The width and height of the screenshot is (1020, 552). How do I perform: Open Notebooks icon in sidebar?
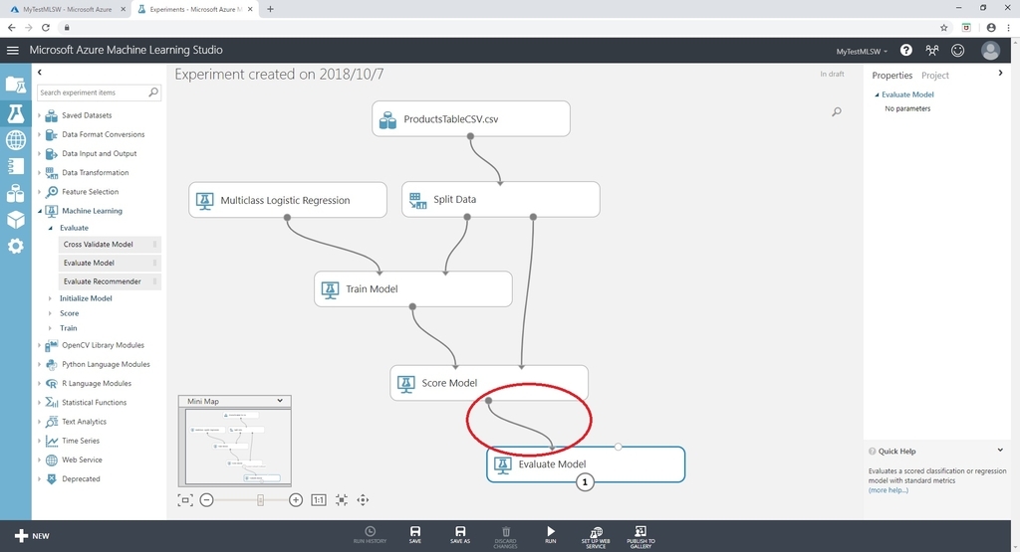click(16, 166)
